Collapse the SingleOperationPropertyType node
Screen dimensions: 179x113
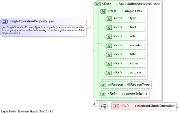click(x=88, y=27)
